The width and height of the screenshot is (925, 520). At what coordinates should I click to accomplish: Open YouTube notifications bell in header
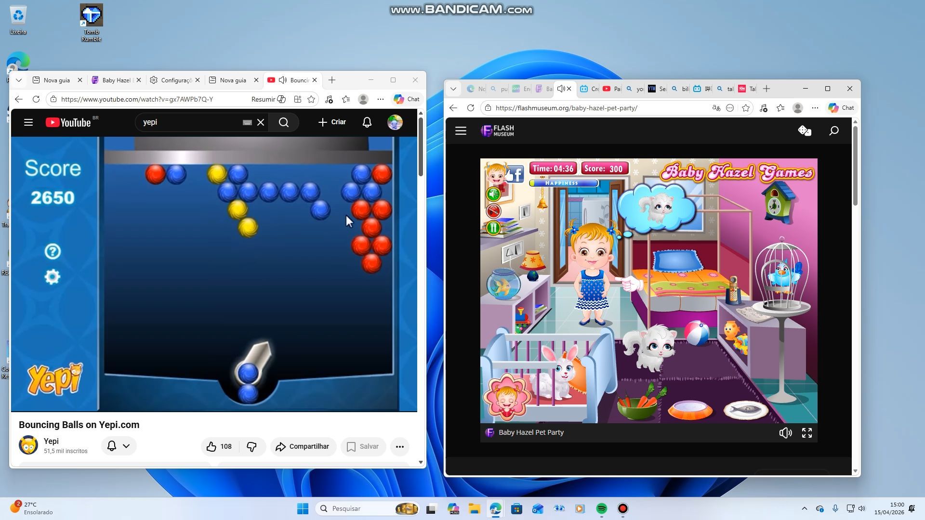367,122
